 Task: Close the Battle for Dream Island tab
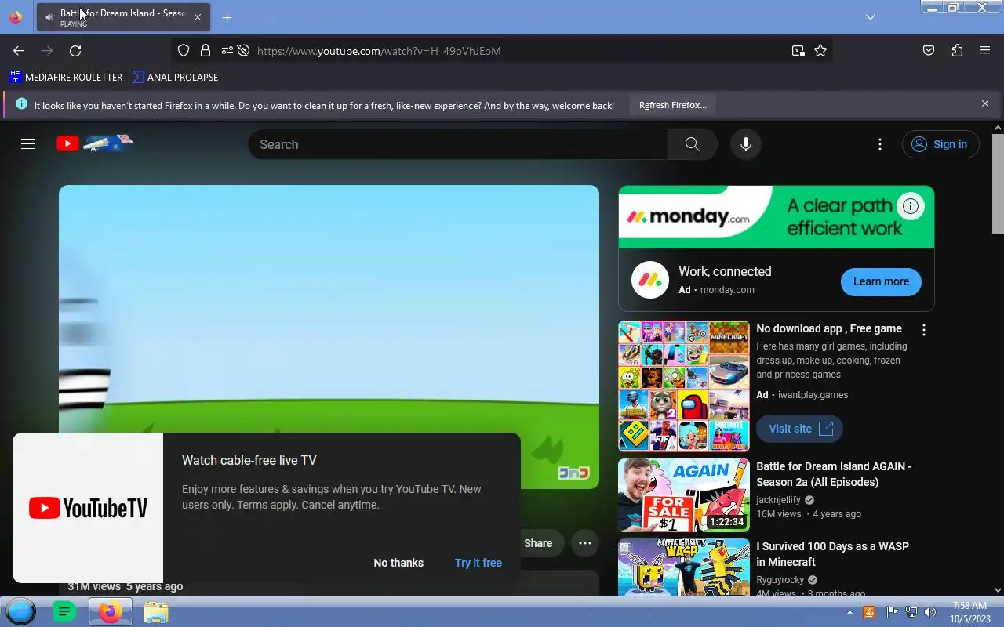pos(198,17)
